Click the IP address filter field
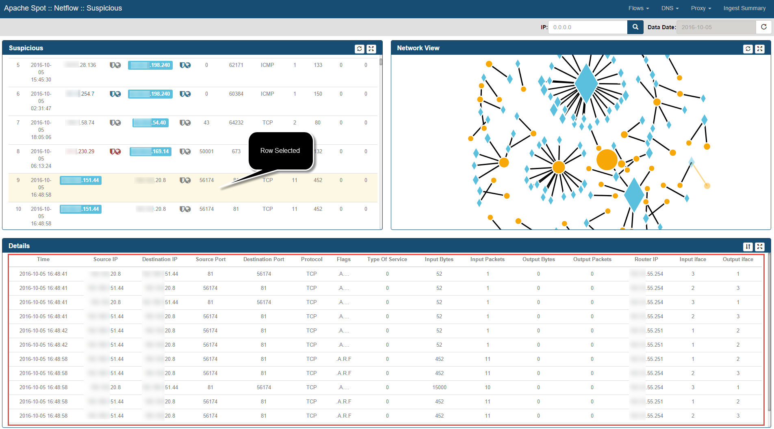The height and width of the screenshot is (429, 774). coord(588,27)
